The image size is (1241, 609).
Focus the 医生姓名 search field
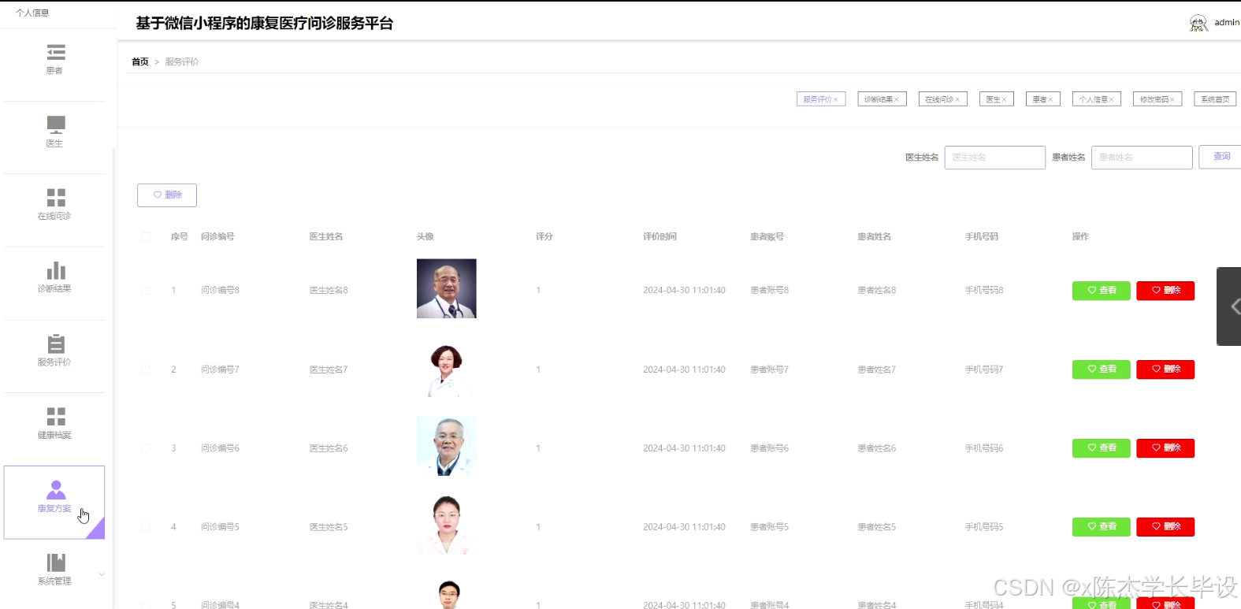(x=995, y=158)
